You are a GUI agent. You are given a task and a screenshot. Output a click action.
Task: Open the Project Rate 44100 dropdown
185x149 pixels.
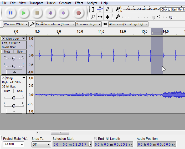tap(22, 144)
